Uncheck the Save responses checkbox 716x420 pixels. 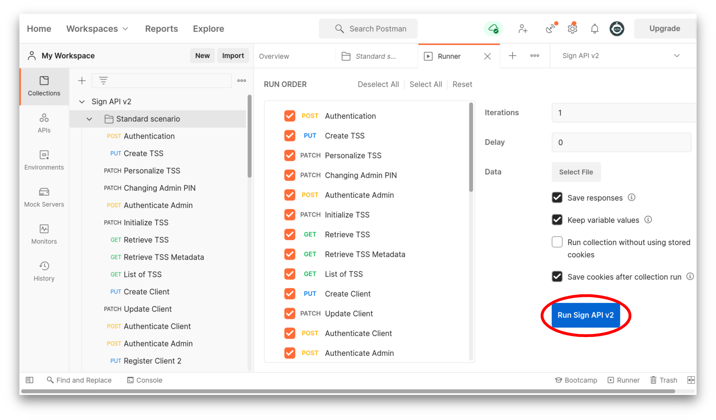[557, 198]
